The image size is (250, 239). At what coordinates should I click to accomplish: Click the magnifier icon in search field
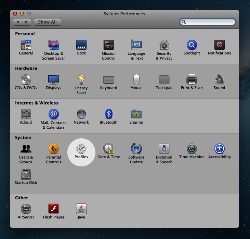click(x=184, y=22)
